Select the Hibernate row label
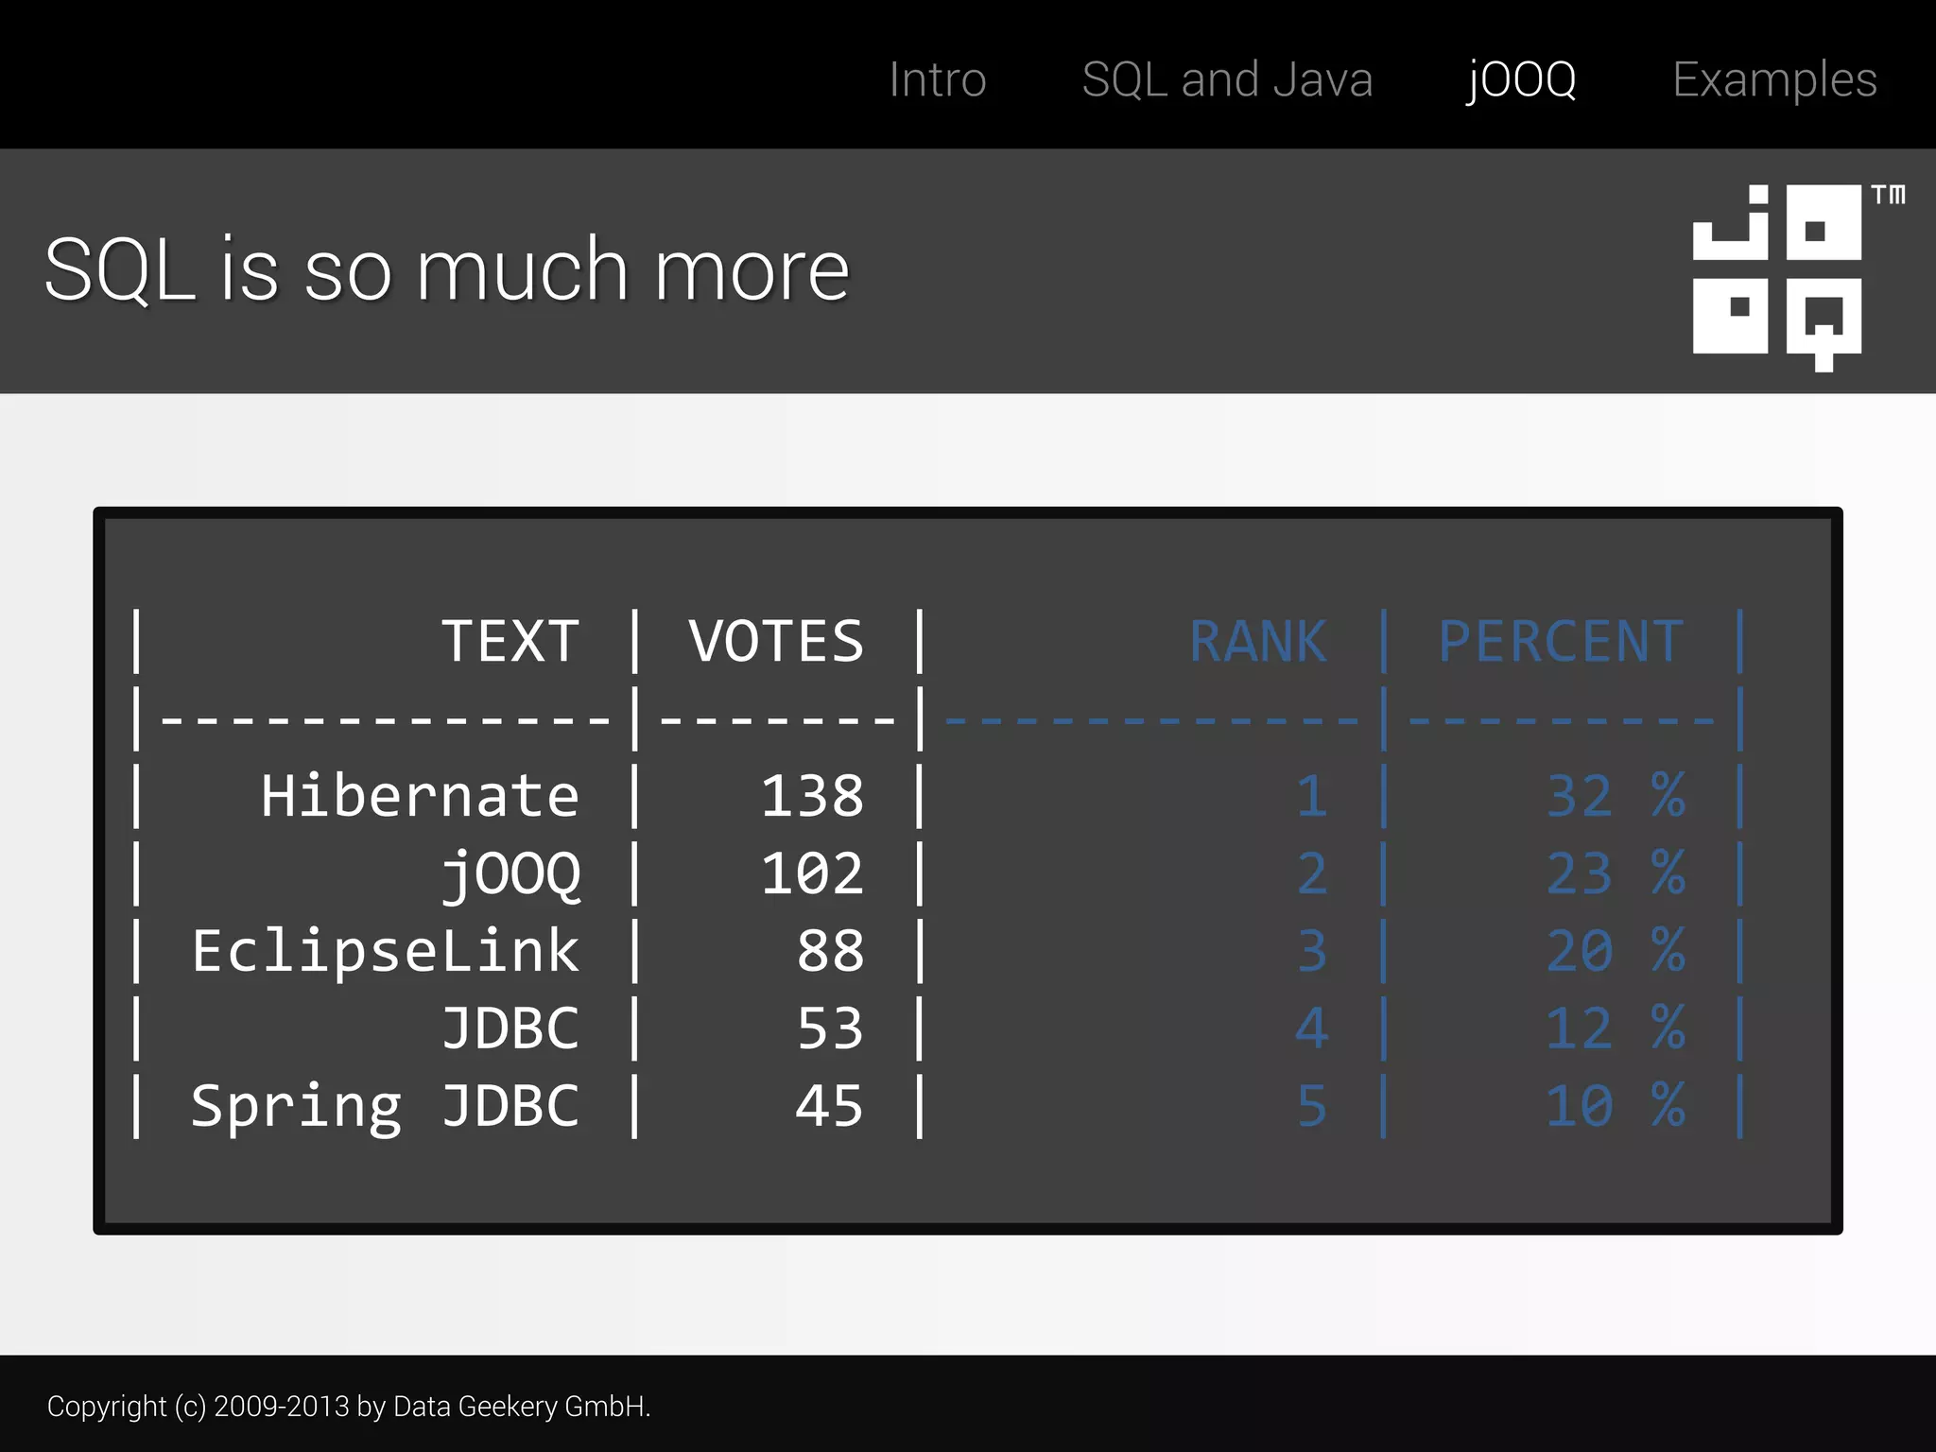Image resolution: width=1936 pixels, height=1452 pixels. 420,795
